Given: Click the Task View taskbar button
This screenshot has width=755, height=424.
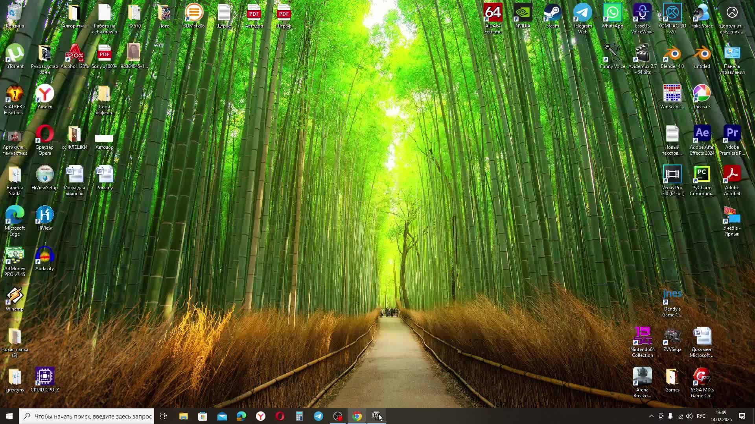Looking at the screenshot, I should click(x=164, y=417).
